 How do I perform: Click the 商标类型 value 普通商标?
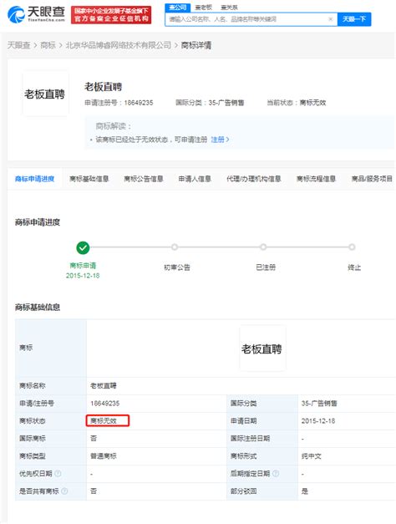(104, 455)
